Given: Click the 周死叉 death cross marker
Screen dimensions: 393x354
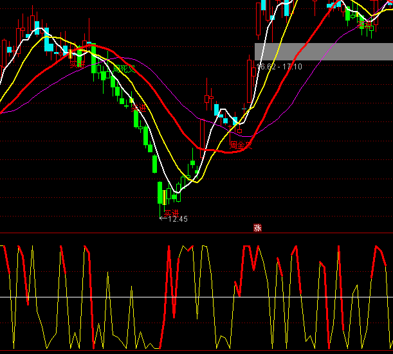Looking at the screenshot, I should coord(123,68).
